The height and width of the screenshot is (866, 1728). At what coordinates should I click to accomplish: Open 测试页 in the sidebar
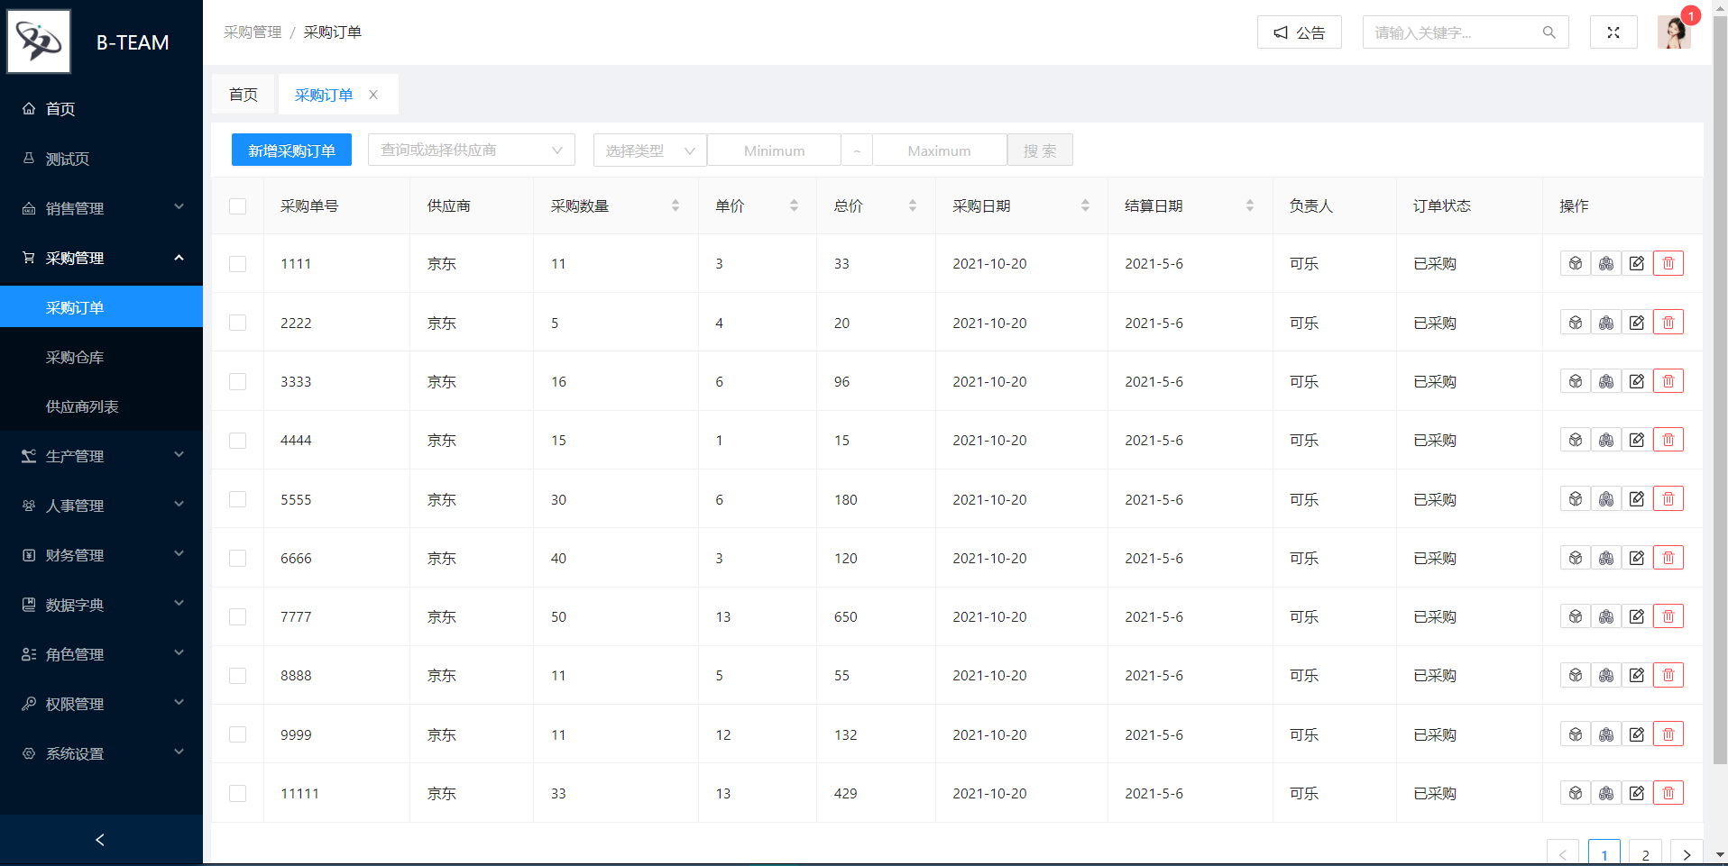(x=101, y=159)
